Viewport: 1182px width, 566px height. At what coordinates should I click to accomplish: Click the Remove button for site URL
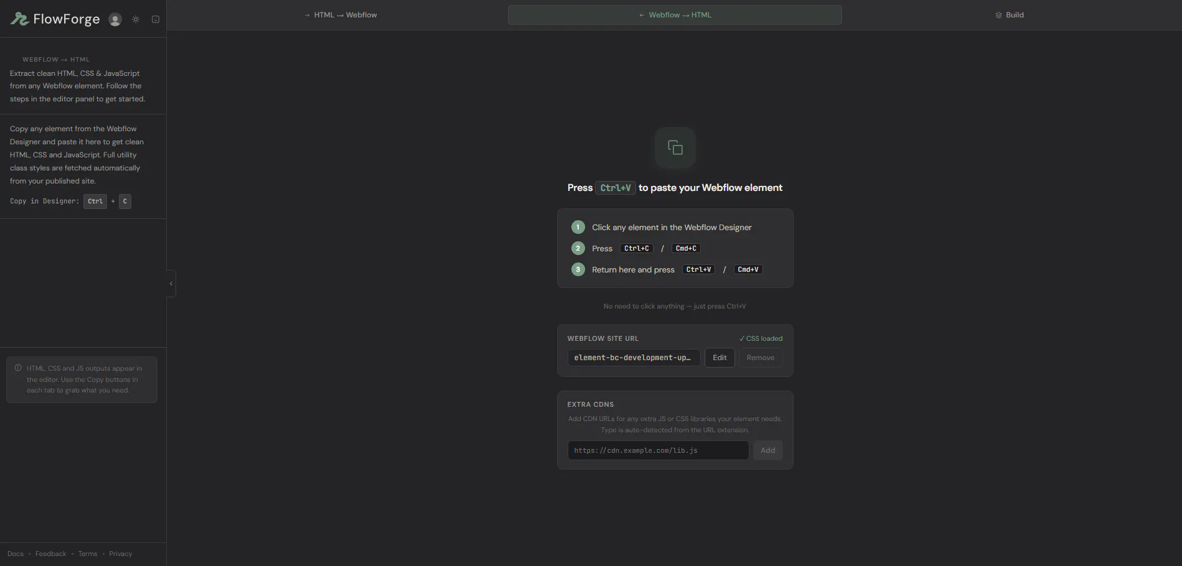pos(761,358)
